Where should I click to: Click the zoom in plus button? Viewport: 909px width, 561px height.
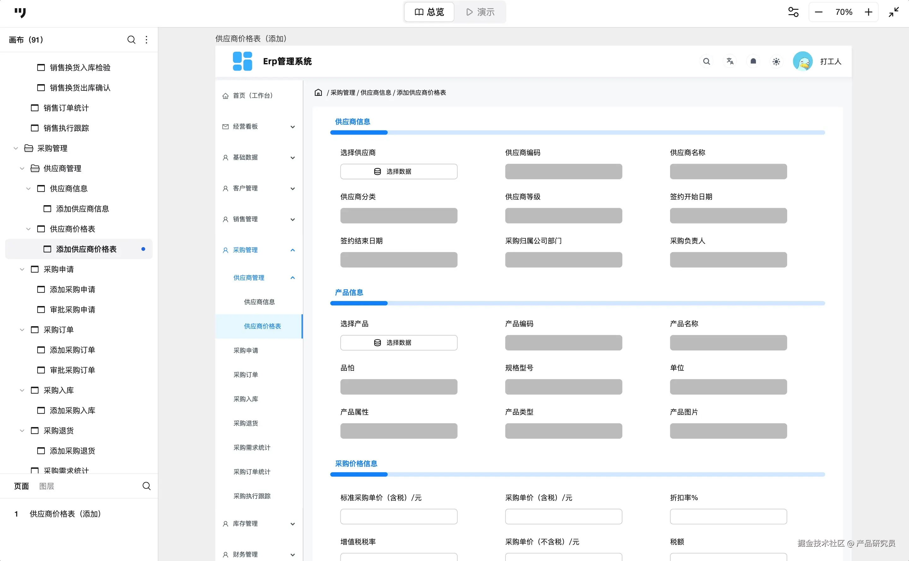[x=868, y=12]
